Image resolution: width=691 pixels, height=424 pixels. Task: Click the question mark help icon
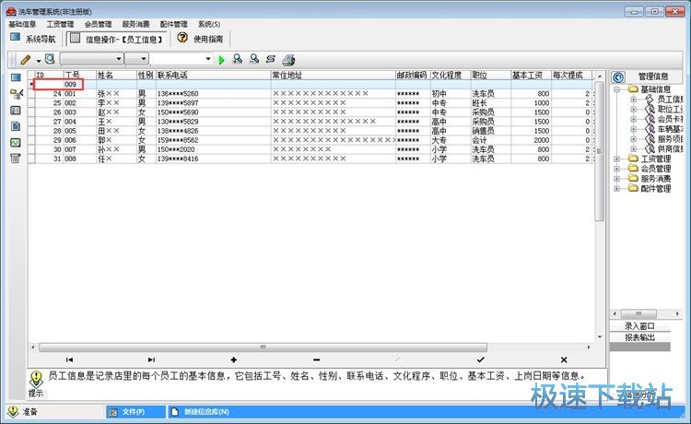coord(182,38)
